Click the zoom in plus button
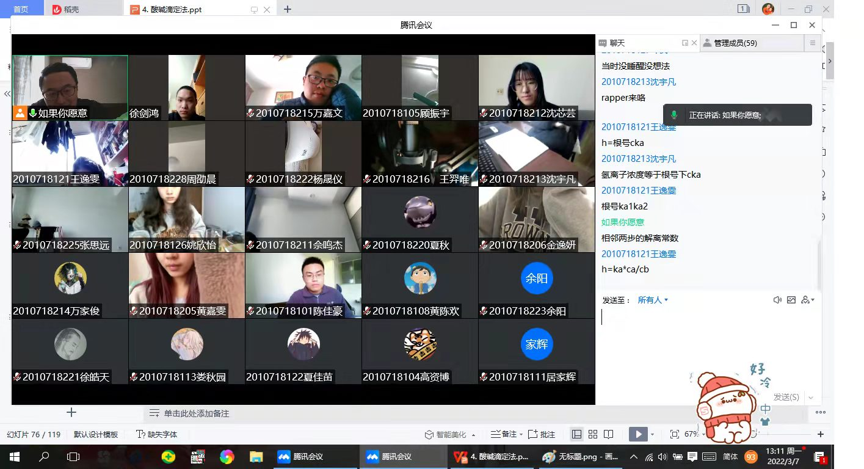 point(821,434)
